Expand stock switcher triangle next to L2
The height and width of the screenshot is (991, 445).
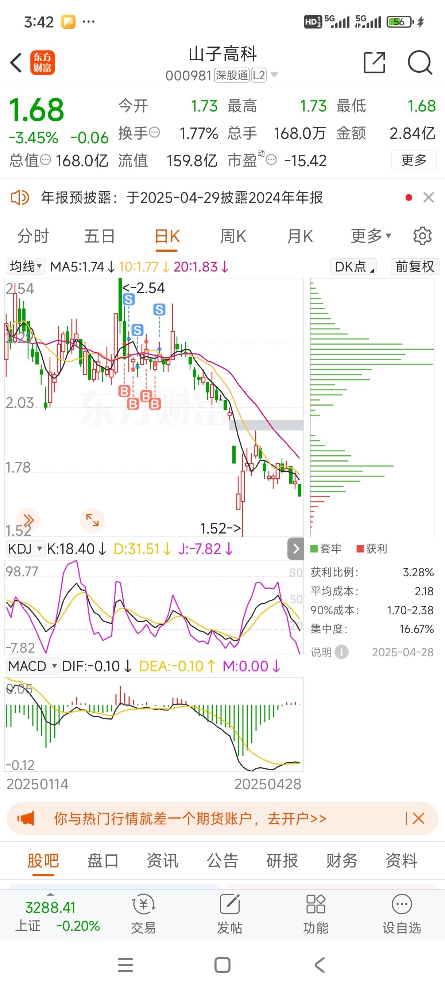coord(274,75)
